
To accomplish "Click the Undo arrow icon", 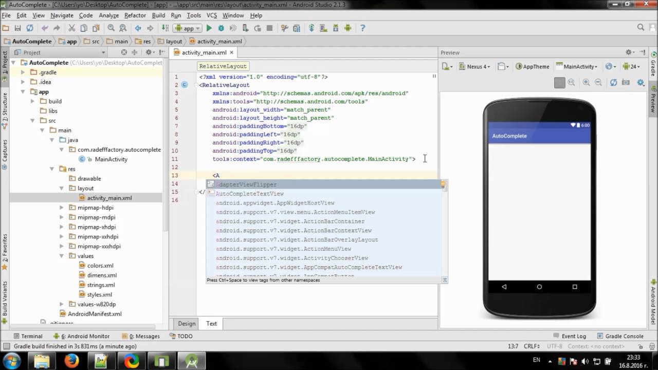I will 45,28.
